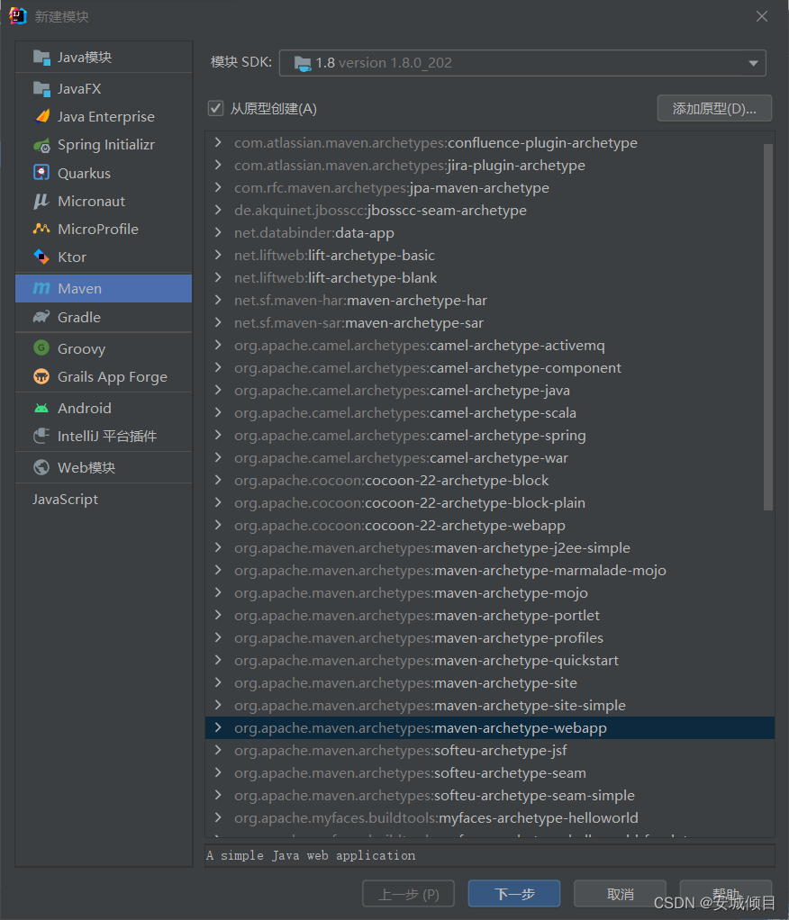Select the maven-archetype-mojo row
789x920 pixels.
click(490, 592)
